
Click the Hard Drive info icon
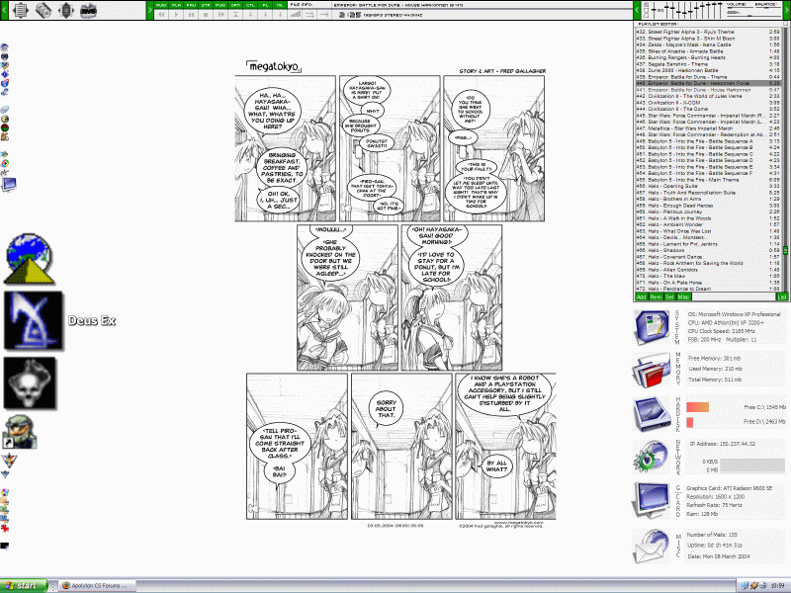point(654,413)
